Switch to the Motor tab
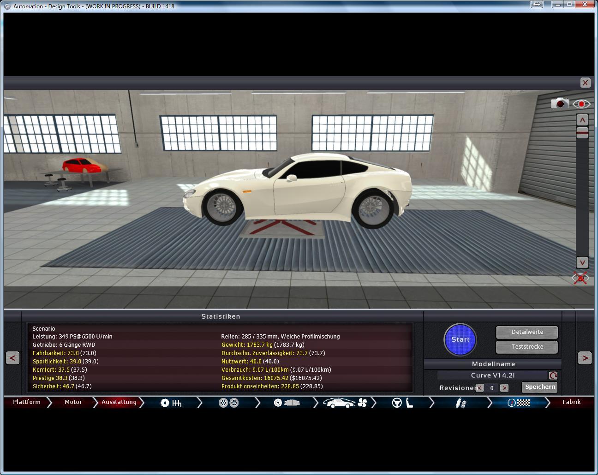The image size is (598, 475). (73, 402)
